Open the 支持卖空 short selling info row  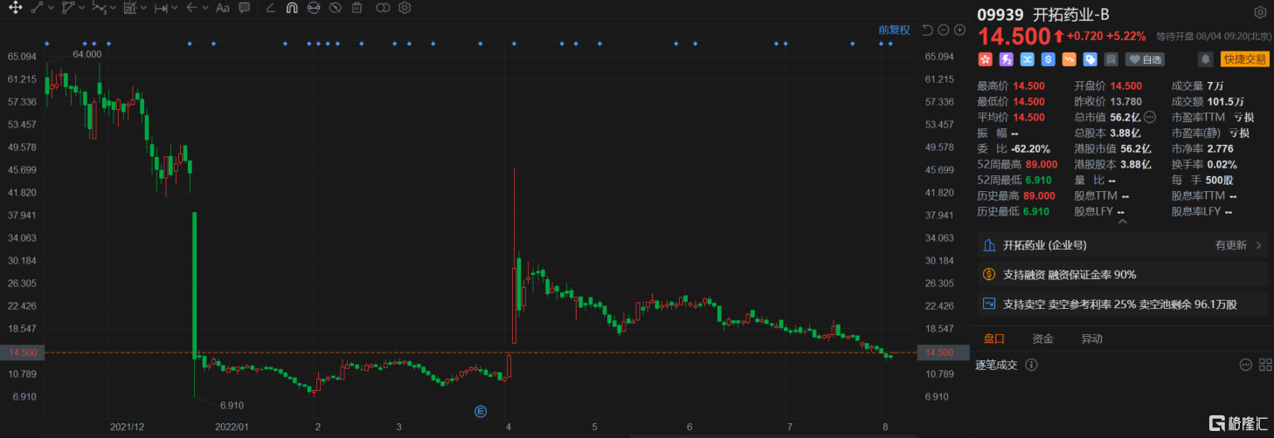click(x=1122, y=304)
